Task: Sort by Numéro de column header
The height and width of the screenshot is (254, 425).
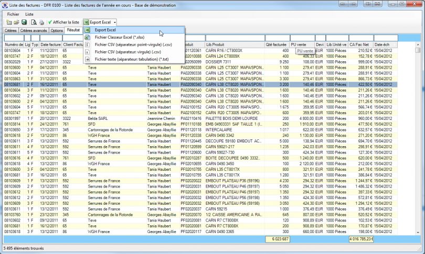Action: click(14, 45)
